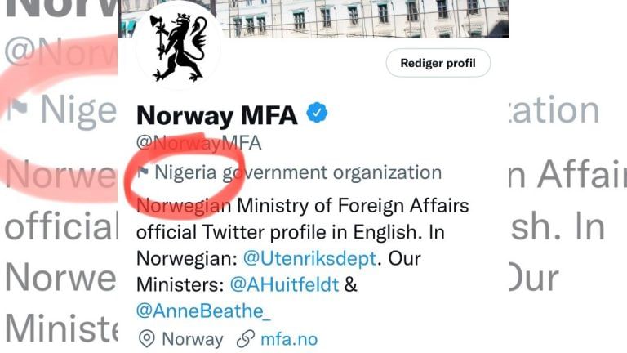Follow the @AHuitfeldt mention link
The image size is (627, 353).
click(x=283, y=285)
